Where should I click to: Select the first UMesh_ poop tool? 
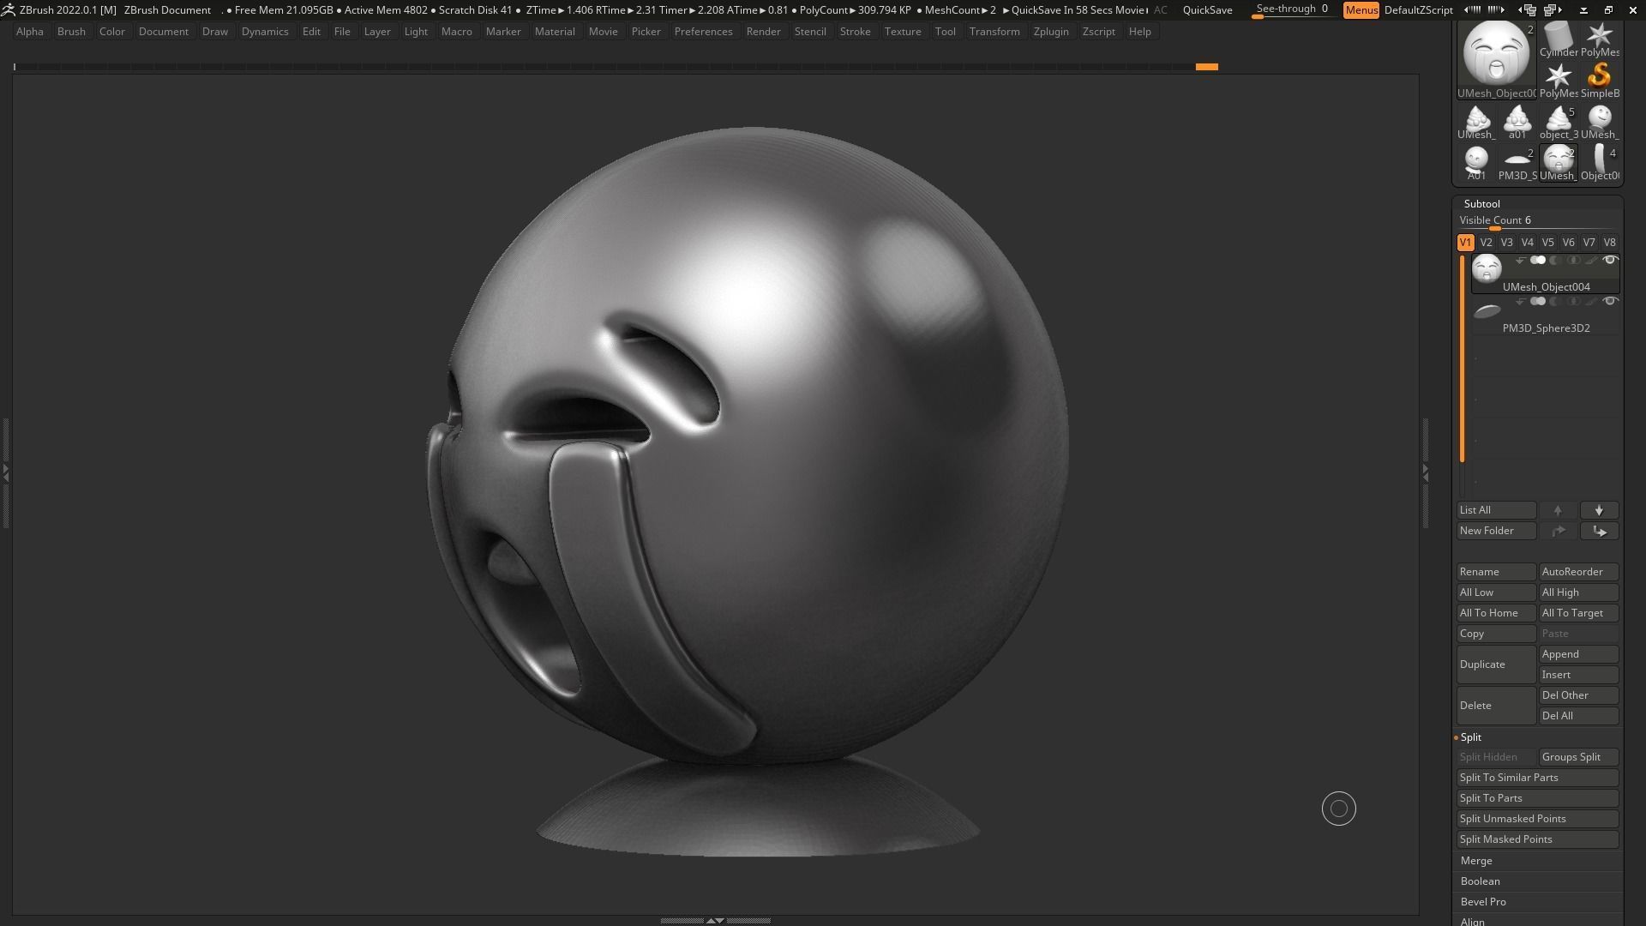pos(1476,122)
